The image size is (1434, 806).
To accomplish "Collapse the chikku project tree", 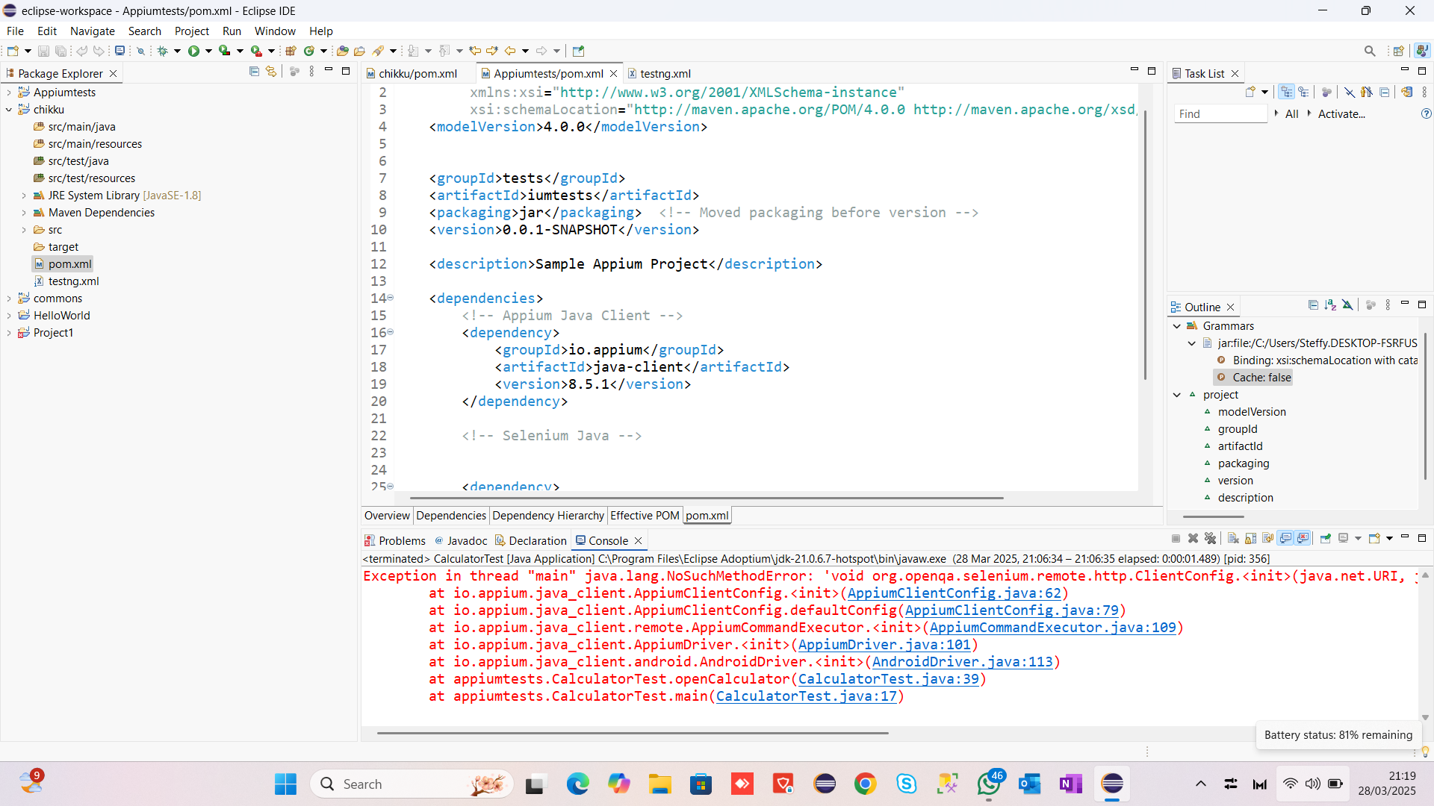I will click(9, 110).
